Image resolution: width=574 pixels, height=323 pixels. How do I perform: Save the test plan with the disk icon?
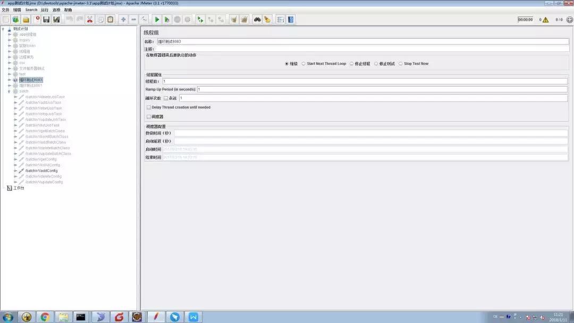(46, 19)
